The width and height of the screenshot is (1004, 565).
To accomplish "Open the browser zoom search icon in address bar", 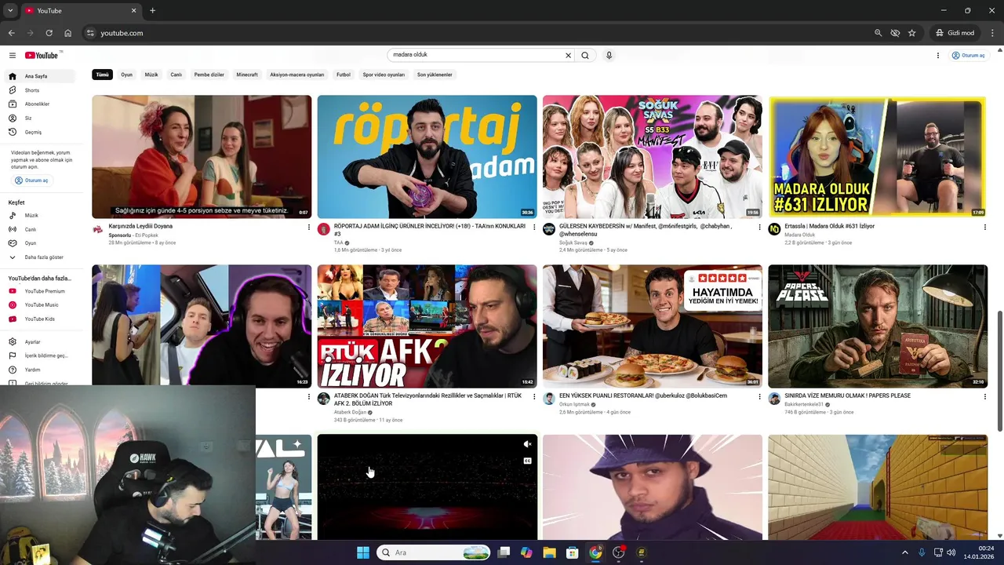I will pos(878,33).
